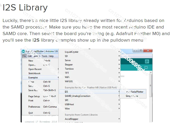Maximize the Arduino window
Viewport: 173px width, 129px height.
141,51
